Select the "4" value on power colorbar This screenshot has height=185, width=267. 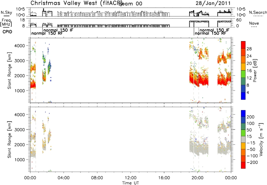(x=248, y=93)
